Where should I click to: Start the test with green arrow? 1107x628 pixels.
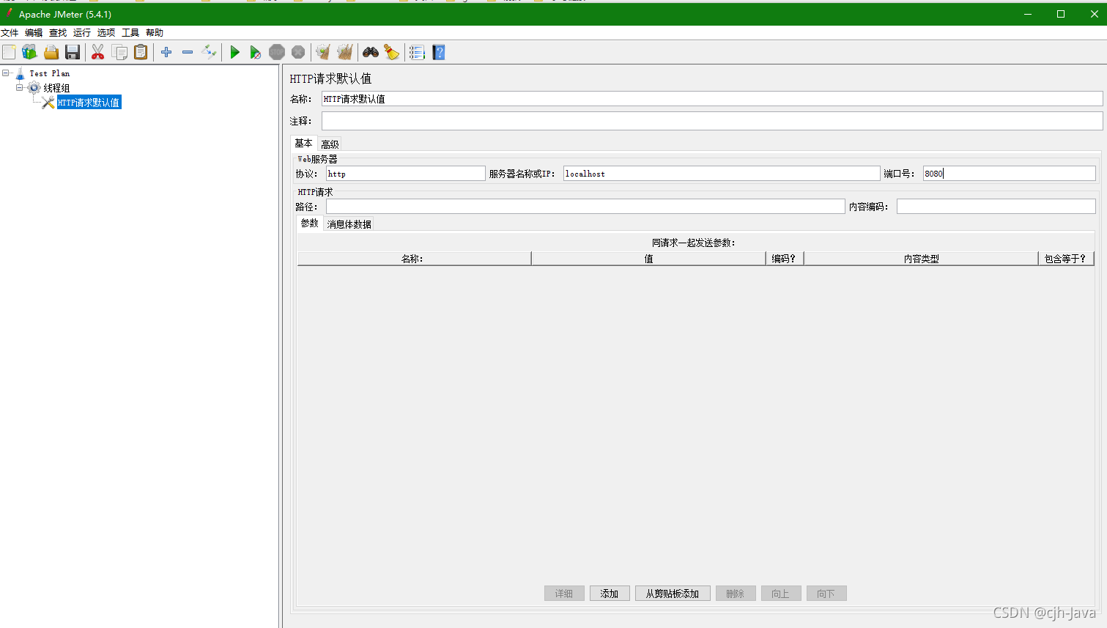234,52
